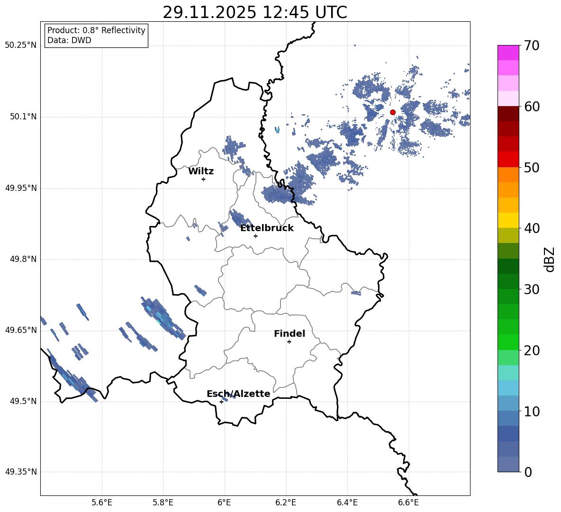Click the 49.8°N latitude label

24,259
